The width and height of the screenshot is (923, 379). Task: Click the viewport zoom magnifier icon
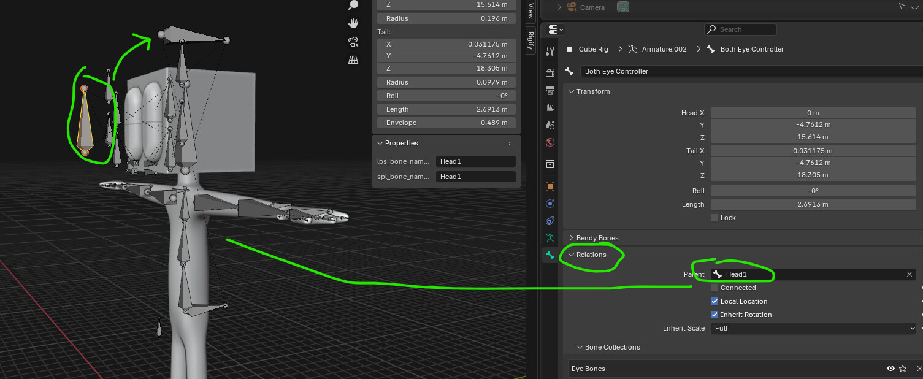coord(353,5)
